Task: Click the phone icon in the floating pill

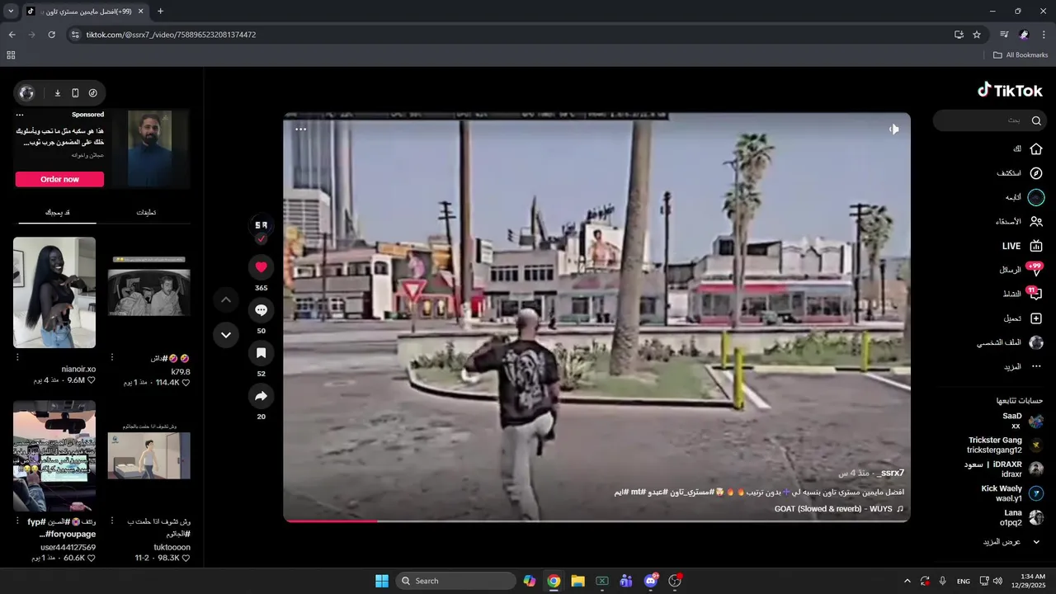Action: (75, 93)
